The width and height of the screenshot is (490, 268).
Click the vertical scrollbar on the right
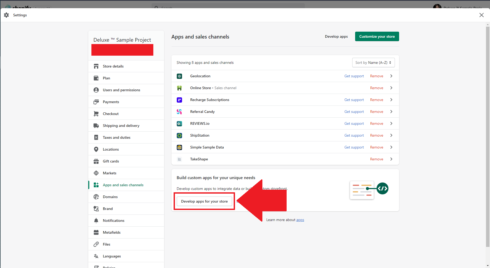coord(488,137)
